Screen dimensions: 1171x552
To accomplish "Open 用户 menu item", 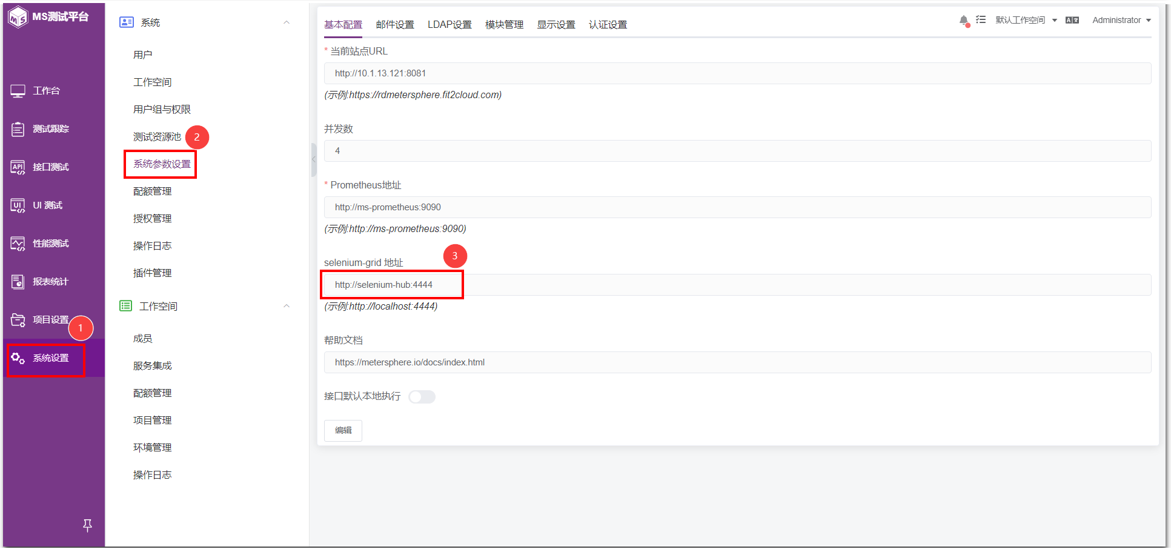I will click(143, 55).
